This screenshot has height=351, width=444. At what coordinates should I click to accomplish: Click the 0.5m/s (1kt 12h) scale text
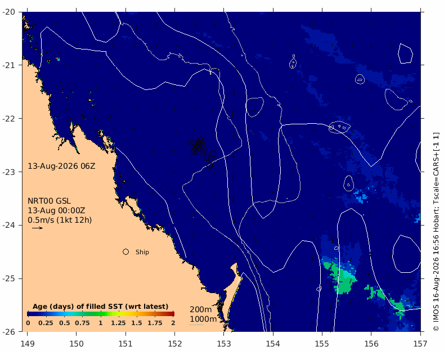[60, 220]
